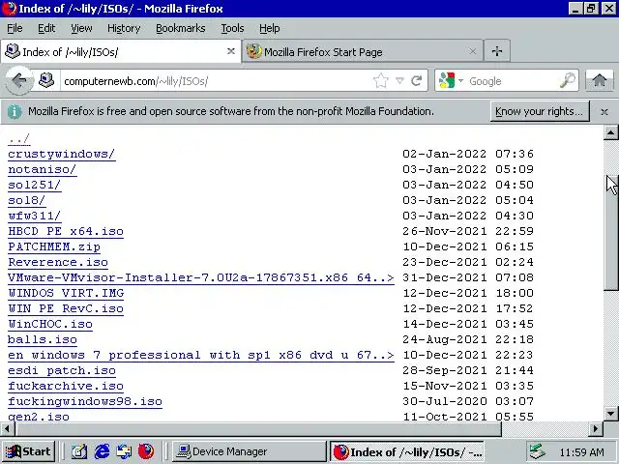
Task: Click the vertical scrollbar up arrow
Action: (x=610, y=132)
